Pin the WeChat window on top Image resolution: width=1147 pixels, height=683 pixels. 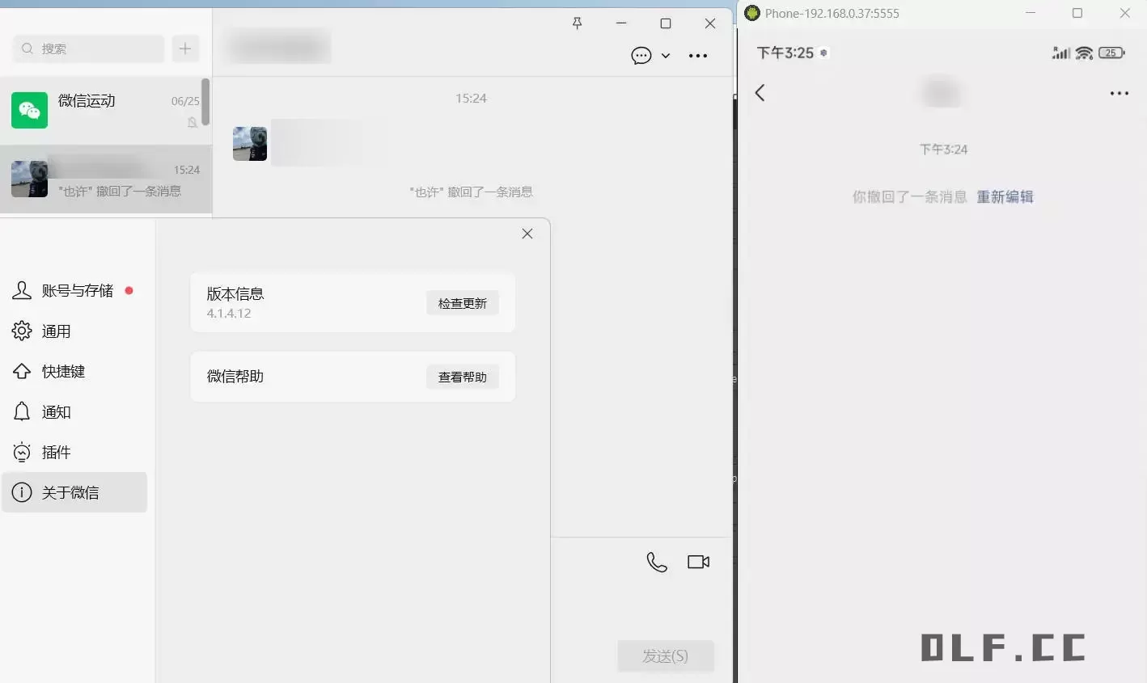[577, 23]
